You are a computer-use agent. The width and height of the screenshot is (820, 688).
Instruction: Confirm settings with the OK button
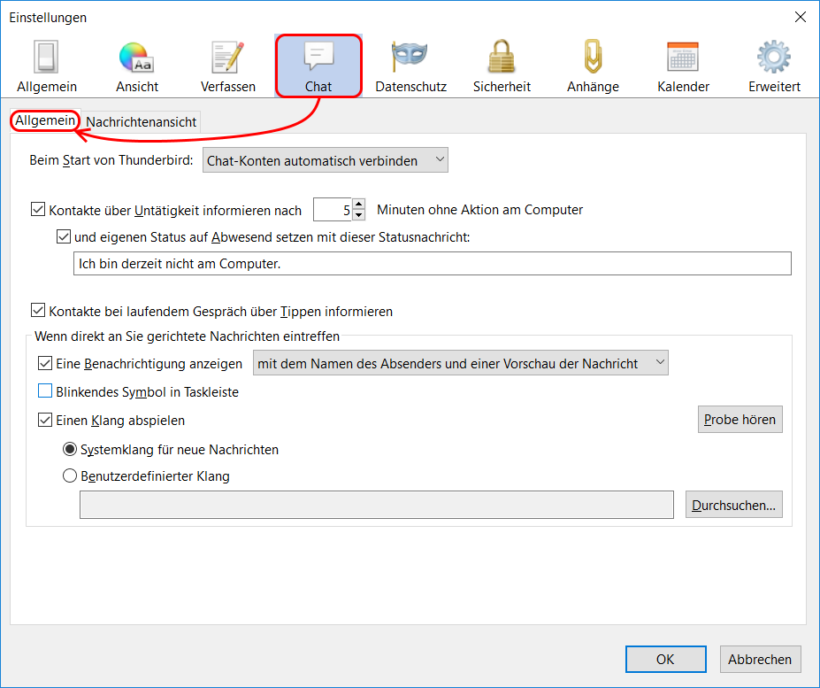[x=666, y=659]
